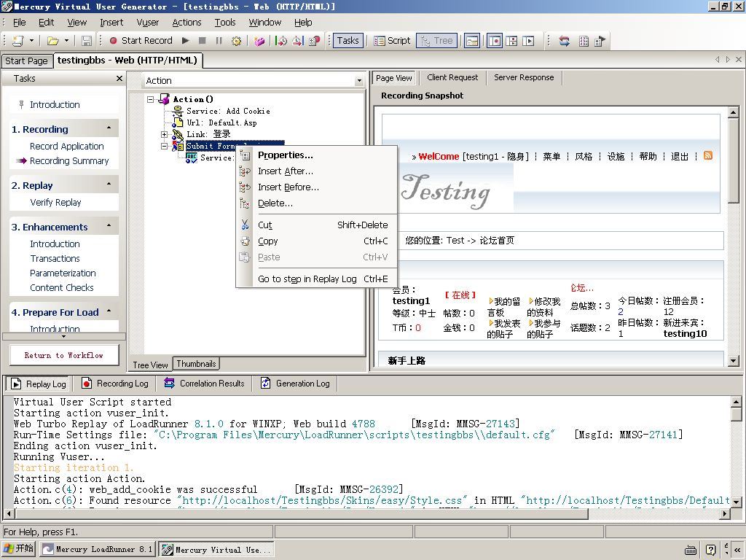Close the Tasks pane
The height and width of the screenshot is (560, 746).
click(x=119, y=79)
